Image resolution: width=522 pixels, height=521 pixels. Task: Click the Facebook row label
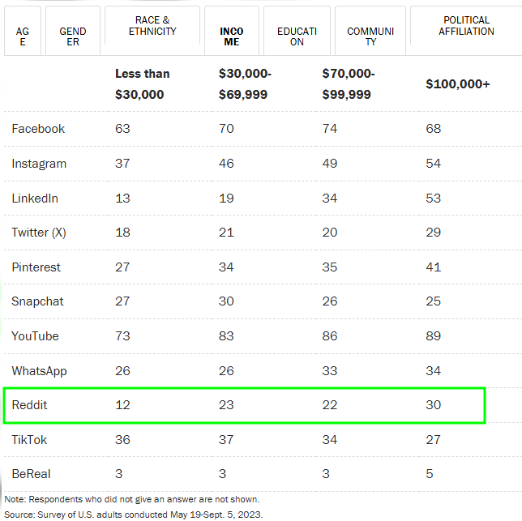coord(38,129)
